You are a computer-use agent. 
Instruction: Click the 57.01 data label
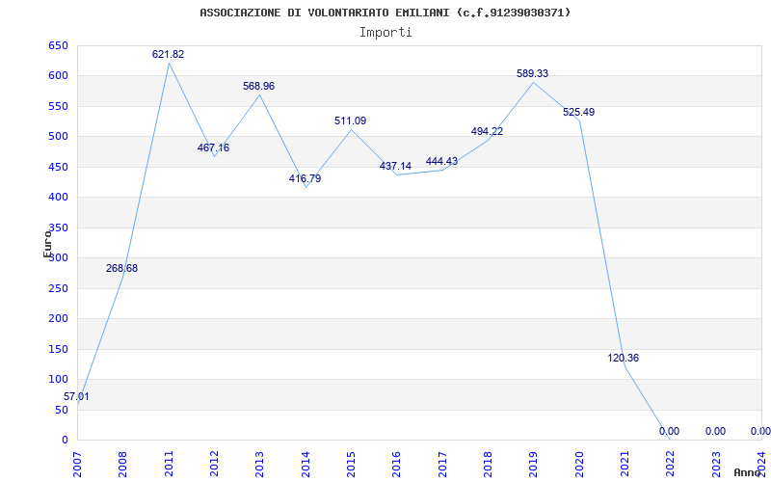(x=77, y=397)
